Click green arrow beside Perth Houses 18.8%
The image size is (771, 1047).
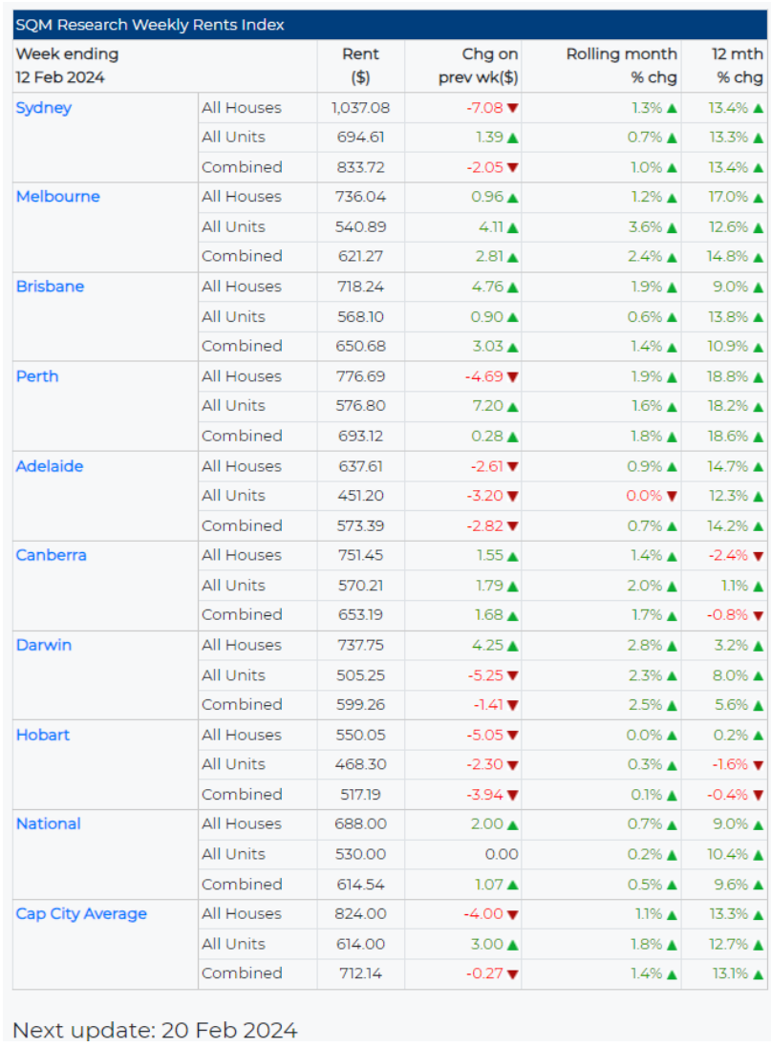pyautogui.click(x=758, y=377)
